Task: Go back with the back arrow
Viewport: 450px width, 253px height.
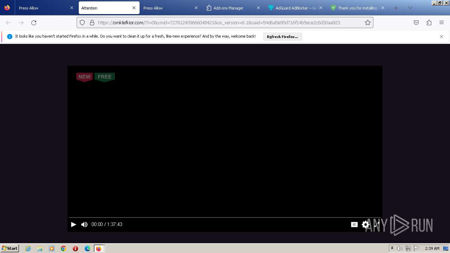Action: pyautogui.click(x=8, y=22)
